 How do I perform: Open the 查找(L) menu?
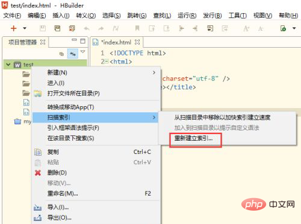tap(162, 15)
